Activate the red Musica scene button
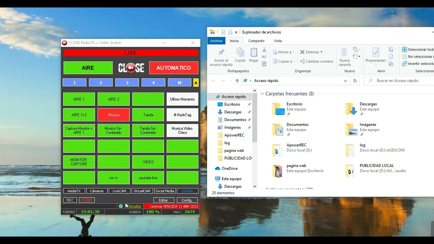Screen dimensions: 434x244 pos(114,115)
